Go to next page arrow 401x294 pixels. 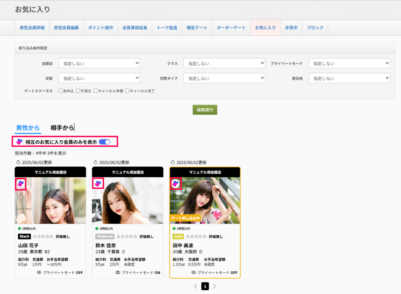point(214,286)
